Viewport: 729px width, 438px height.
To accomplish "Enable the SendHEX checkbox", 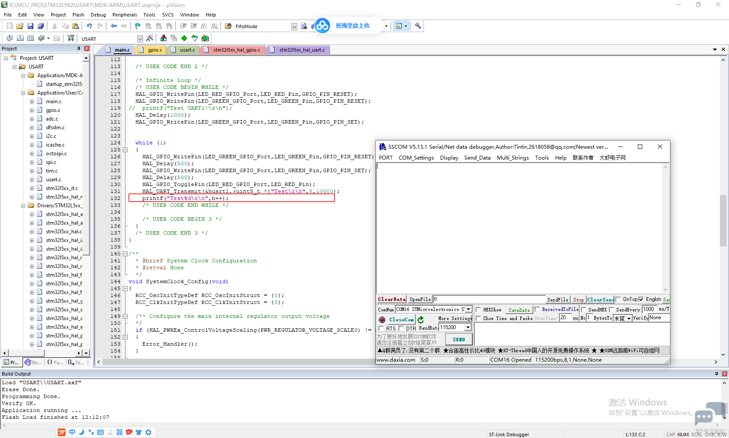I will pyautogui.click(x=584, y=310).
